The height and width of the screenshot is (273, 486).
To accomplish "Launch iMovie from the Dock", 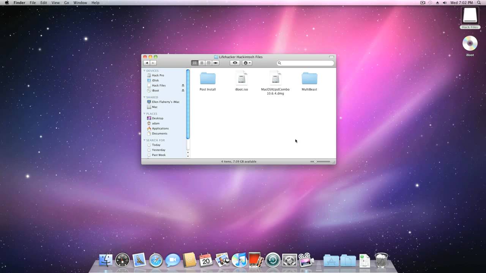I will point(306,260).
